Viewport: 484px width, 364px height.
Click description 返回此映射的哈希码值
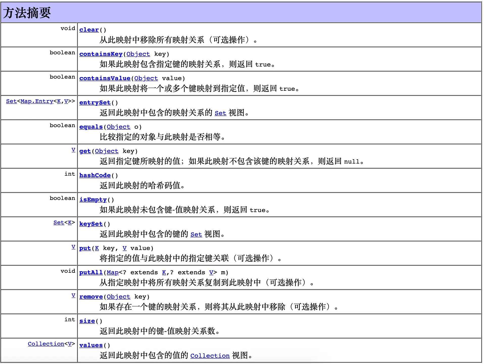(x=142, y=186)
